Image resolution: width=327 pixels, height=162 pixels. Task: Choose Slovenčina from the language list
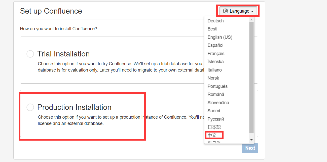tap(218, 103)
